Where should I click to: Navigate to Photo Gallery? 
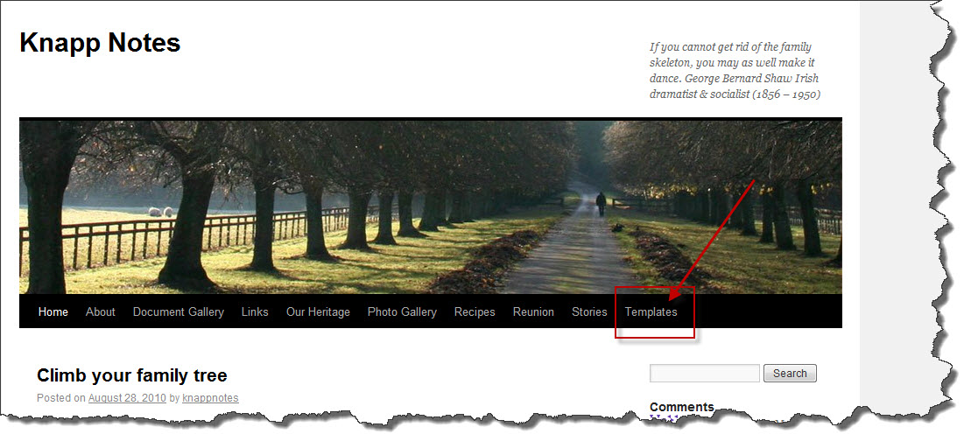click(x=402, y=311)
